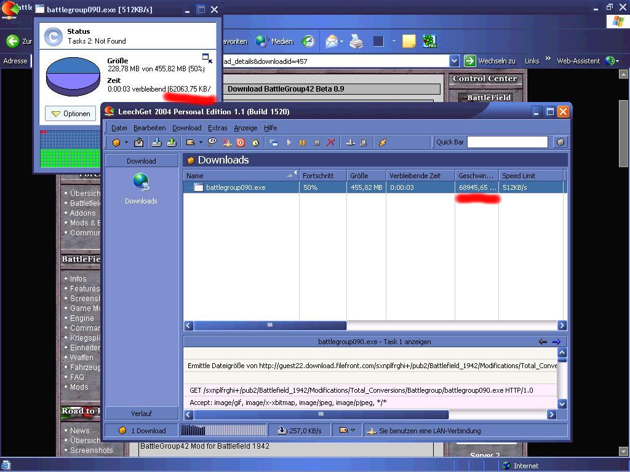Open dropdown next to new download icon
630x472 pixels.
126,143
